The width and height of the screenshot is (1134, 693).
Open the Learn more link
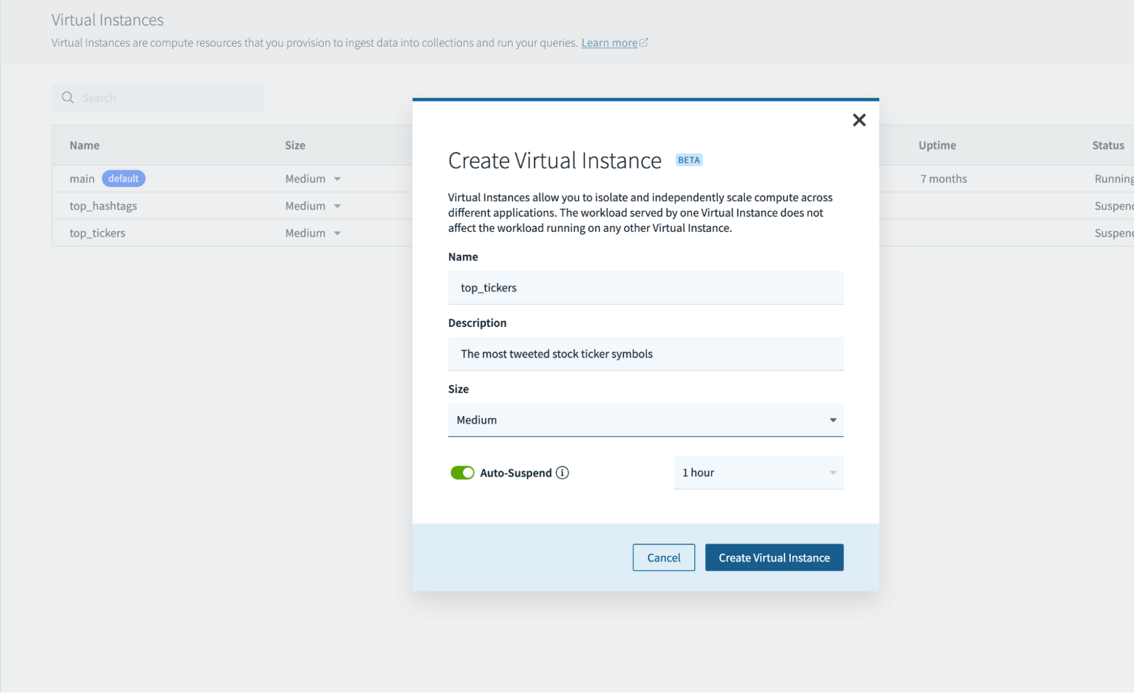609,43
